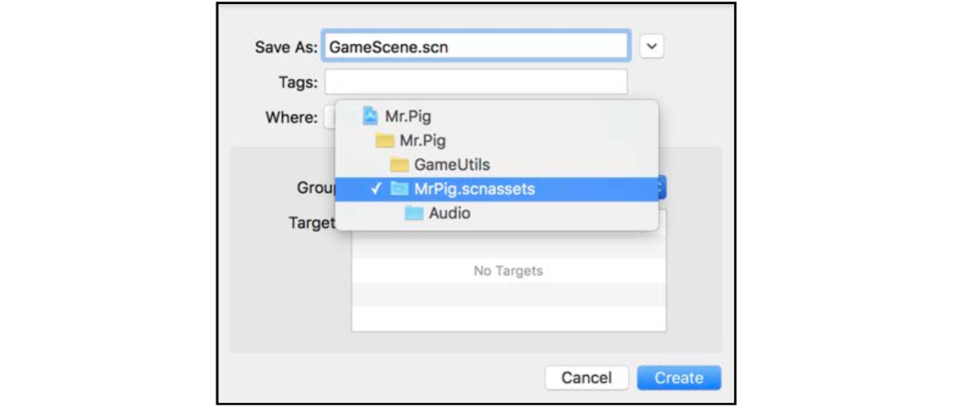962x410 pixels.
Task: Click the checkmark beside MrPig.scnassets
Action: [x=376, y=189]
